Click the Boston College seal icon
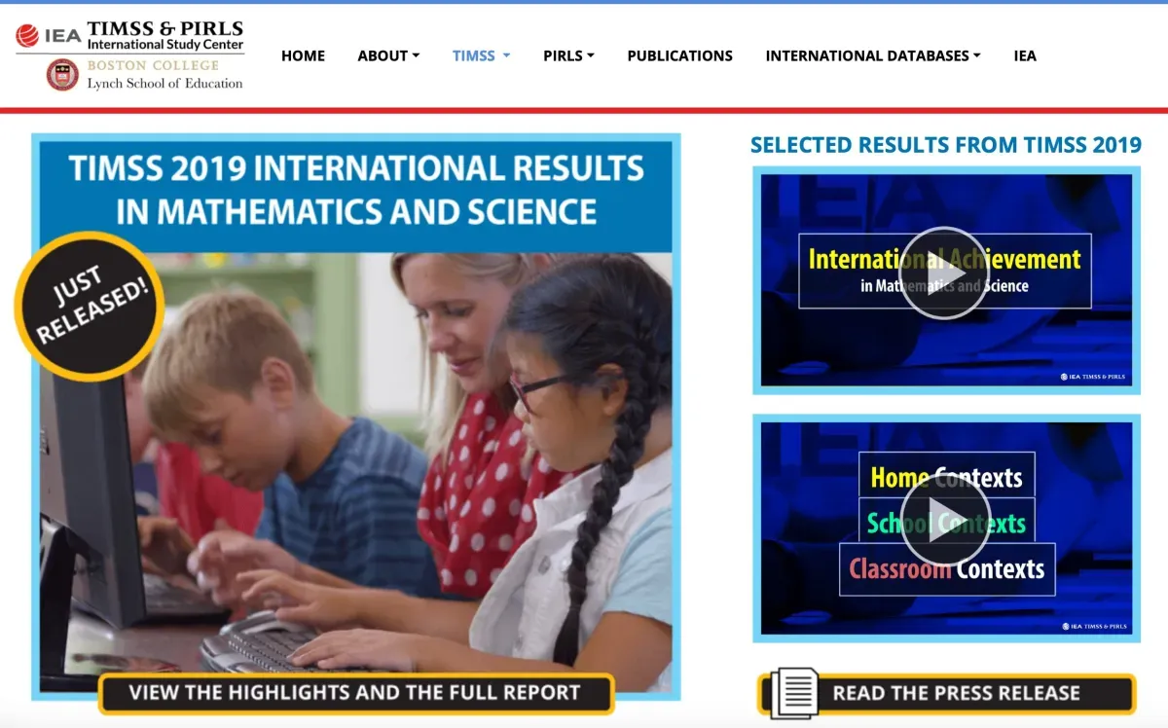The image size is (1168, 728). click(x=62, y=75)
